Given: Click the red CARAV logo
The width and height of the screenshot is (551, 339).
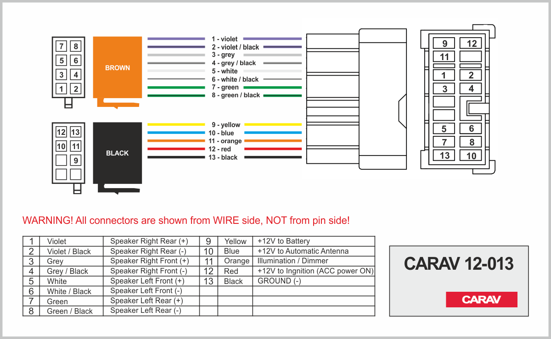Looking at the screenshot, I should pyautogui.click(x=481, y=300).
